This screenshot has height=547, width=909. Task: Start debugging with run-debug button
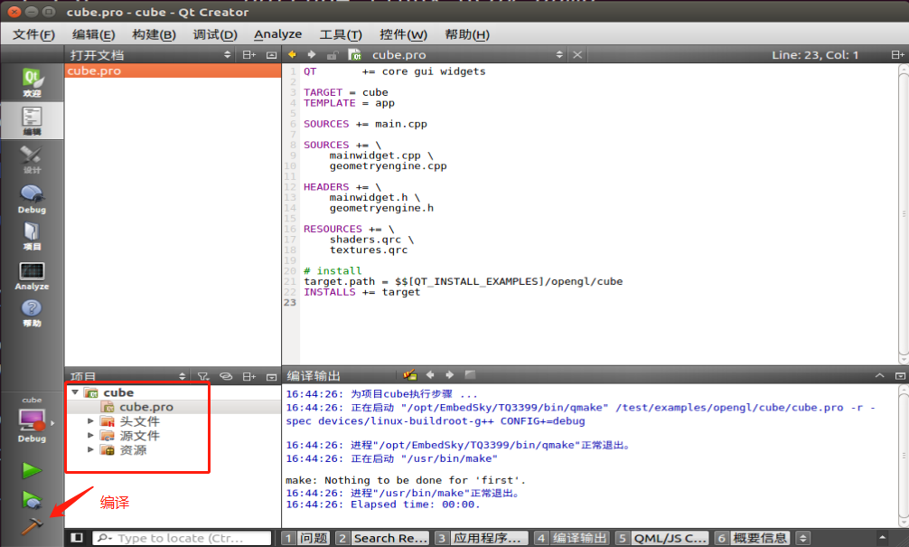click(32, 499)
